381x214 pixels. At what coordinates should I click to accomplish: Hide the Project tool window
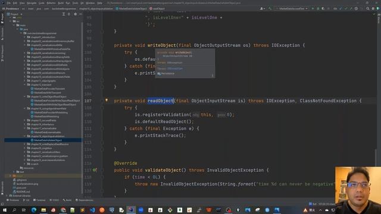pyautogui.click(x=80, y=14)
